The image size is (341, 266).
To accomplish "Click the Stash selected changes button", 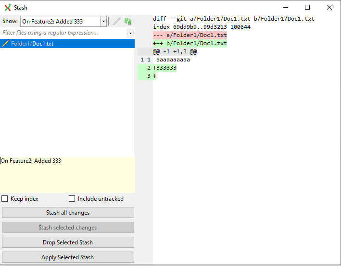I will pyautogui.click(x=68, y=228).
